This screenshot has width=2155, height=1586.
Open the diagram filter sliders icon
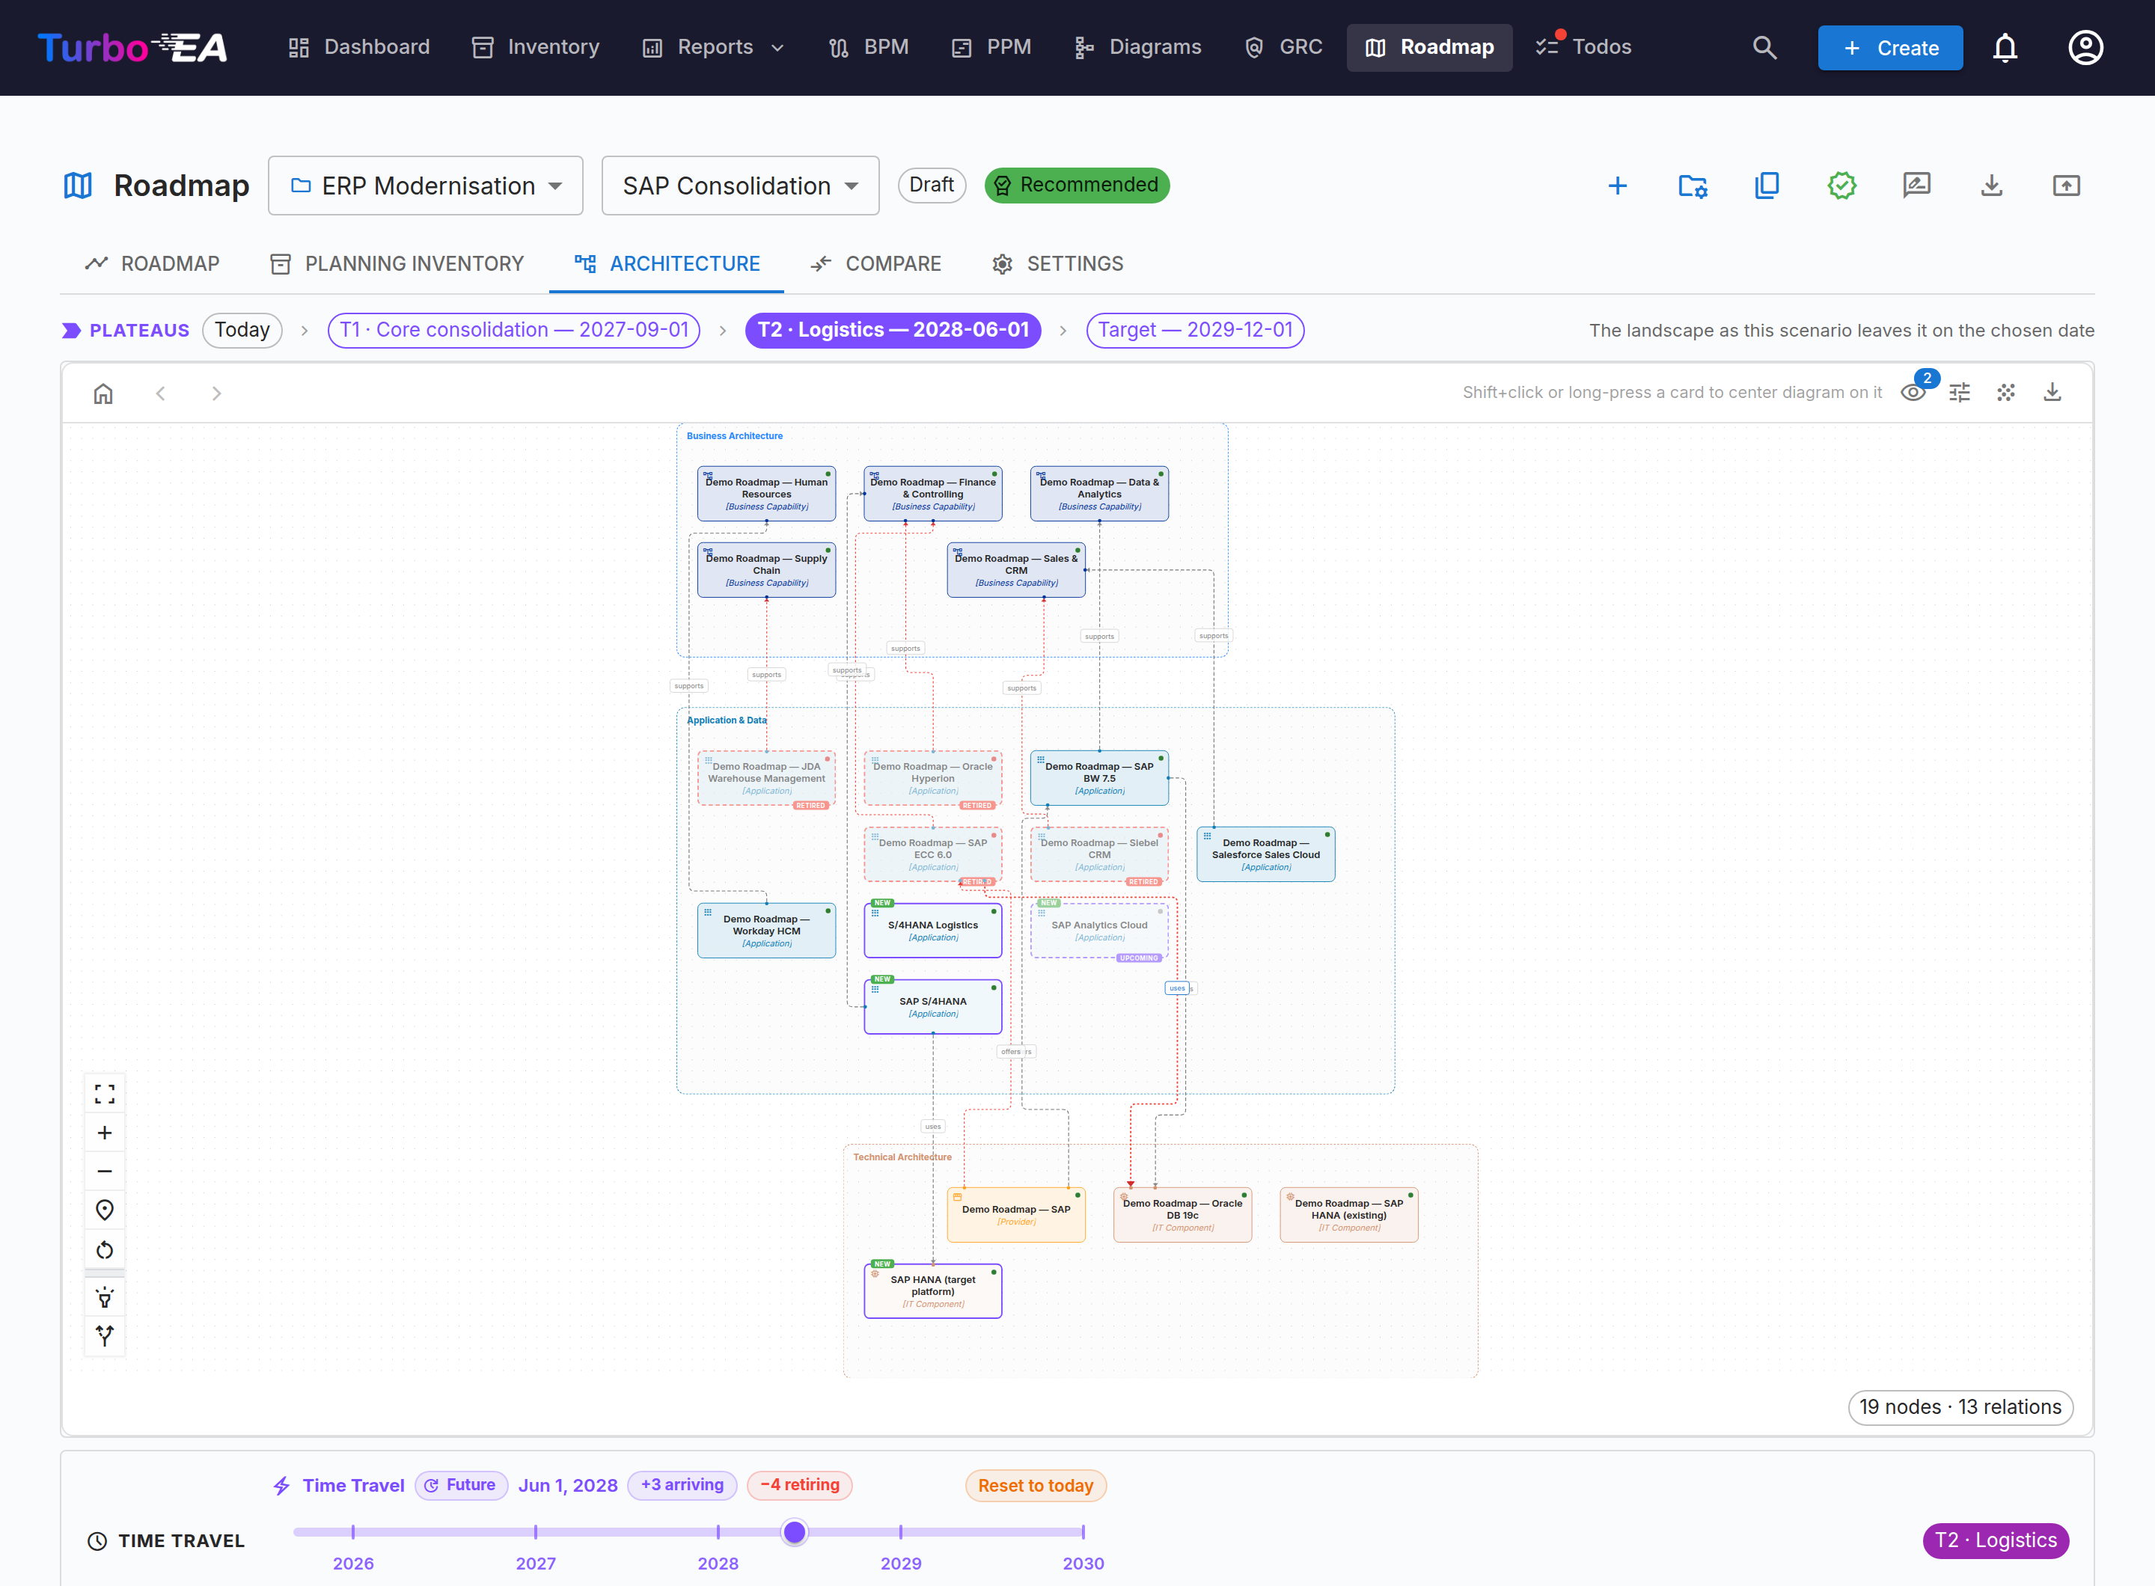tap(1959, 393)
